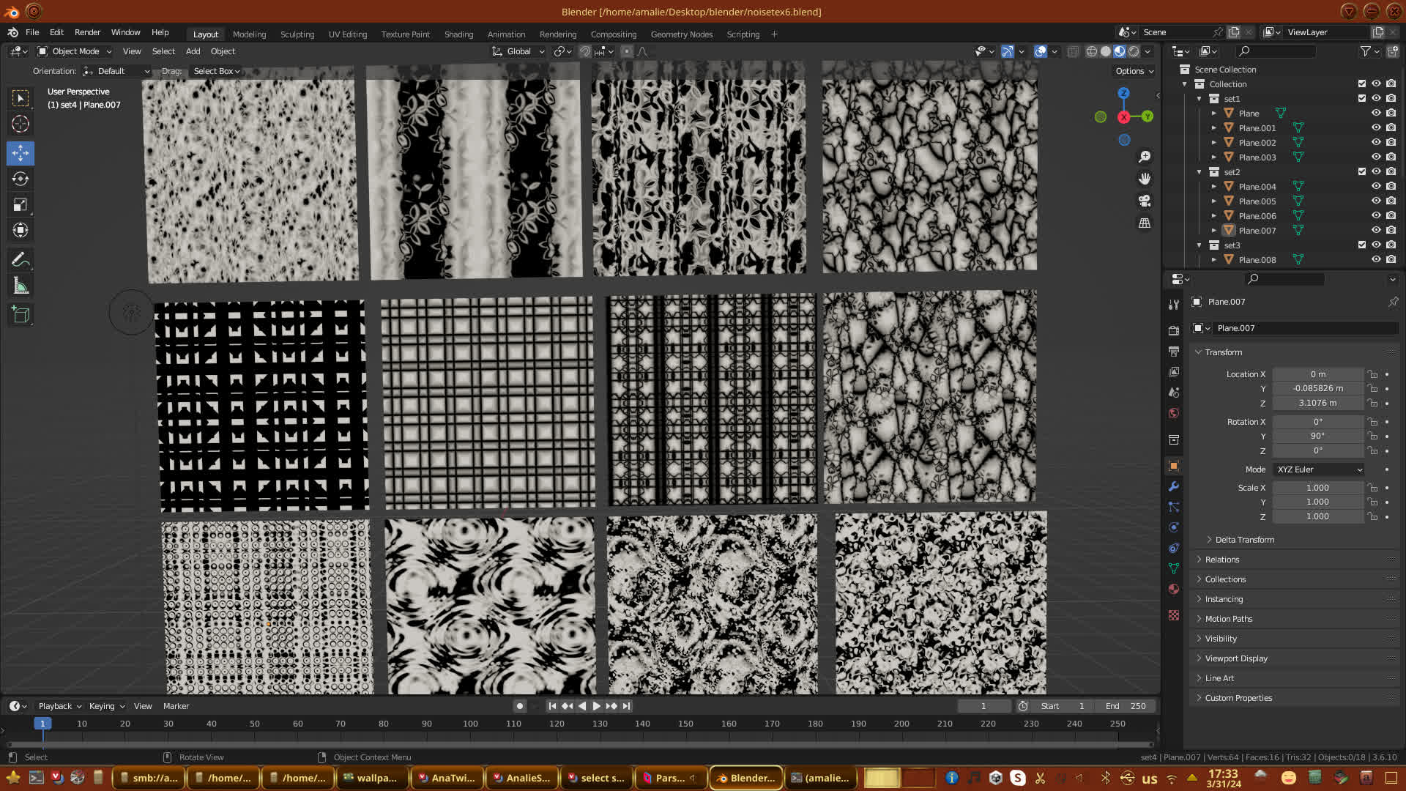
Task: Select the Move tool in toolbar
Action: 21,152
